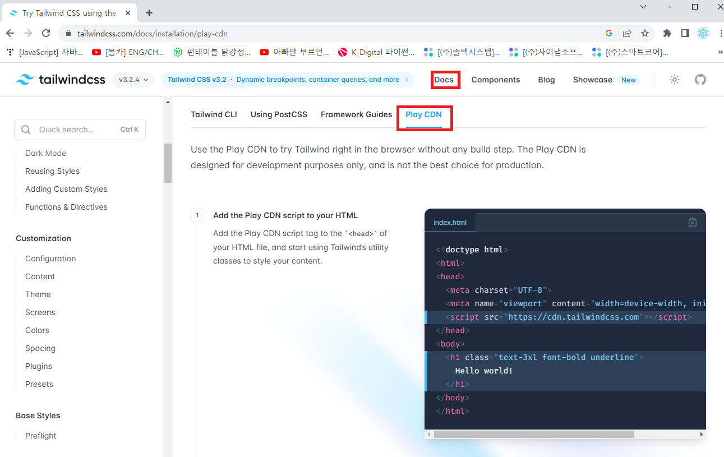This screenshot has height=457, width=724.
Task: Click the magnifier icon in Quick search
Action: [26, 130]
